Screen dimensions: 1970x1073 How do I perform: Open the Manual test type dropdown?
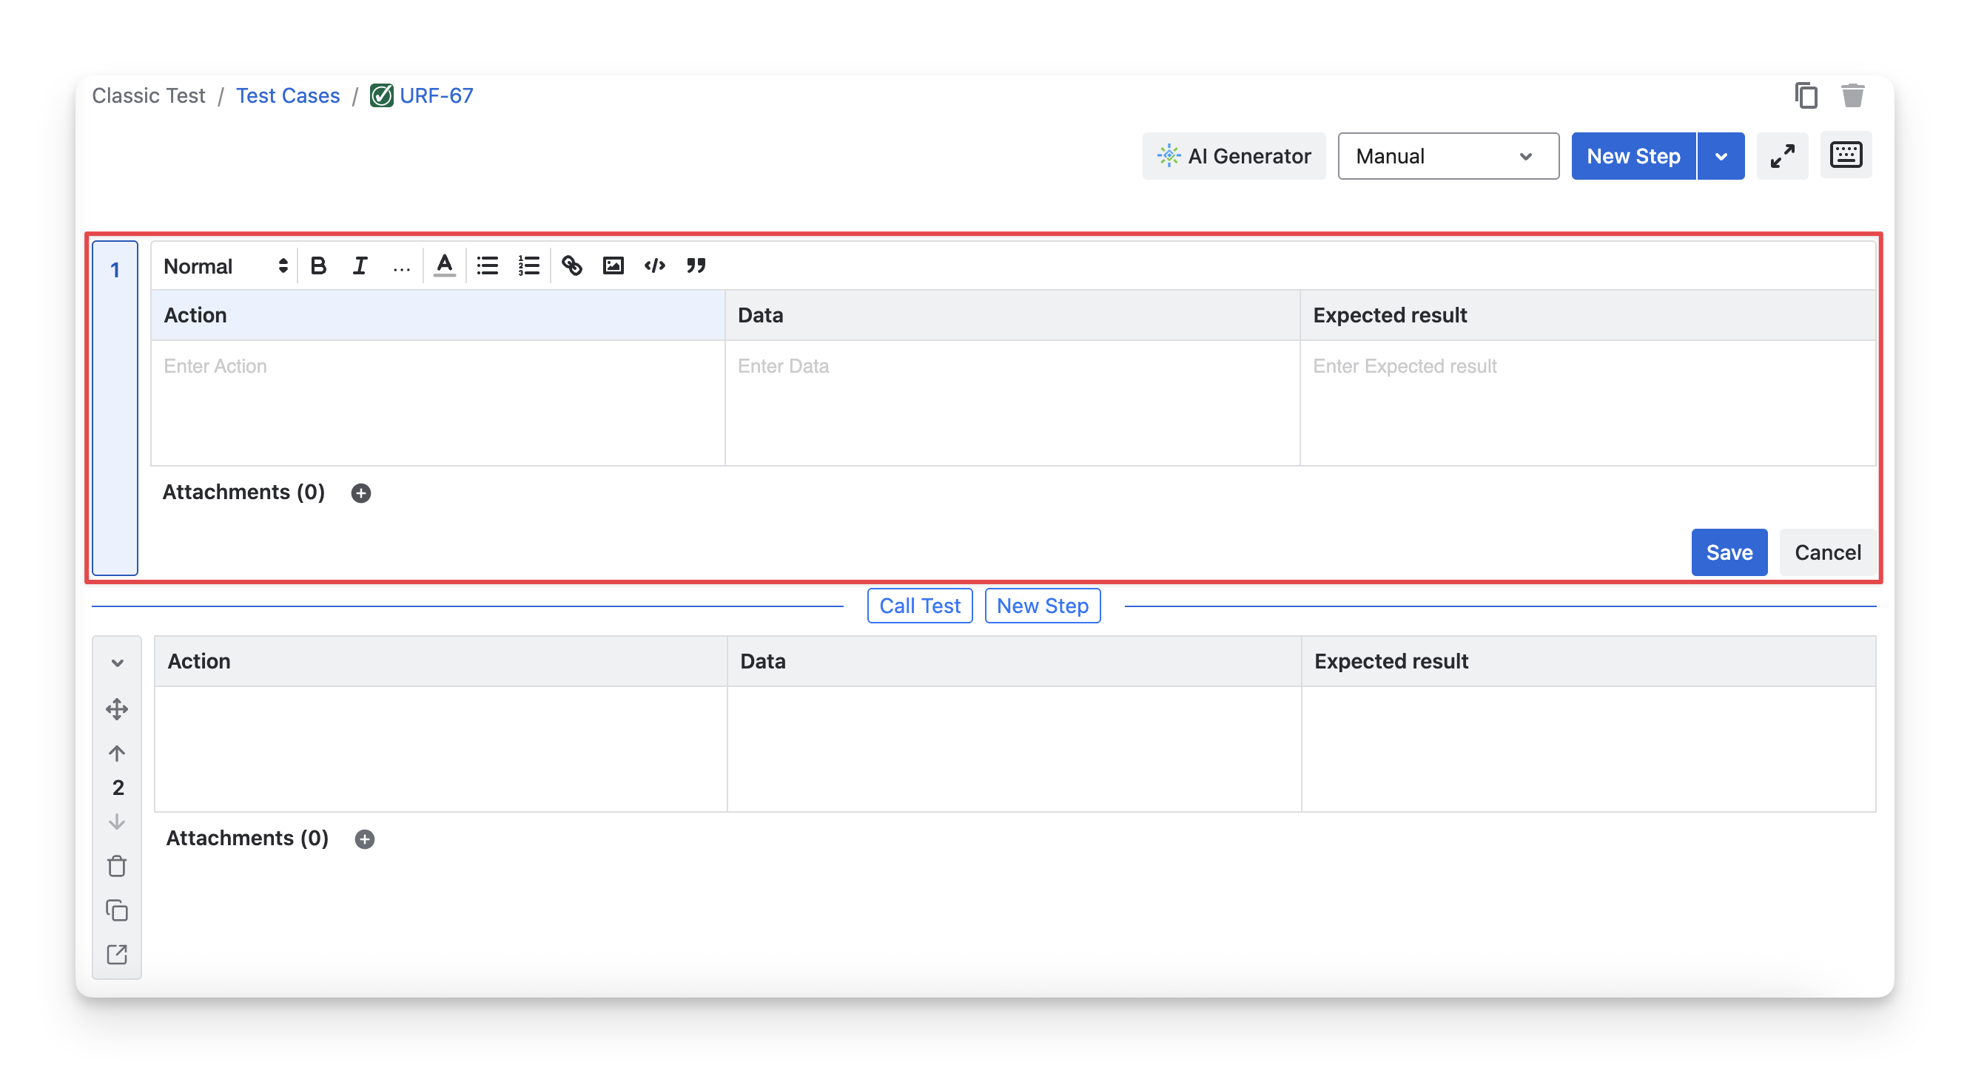pos(1447,156)
